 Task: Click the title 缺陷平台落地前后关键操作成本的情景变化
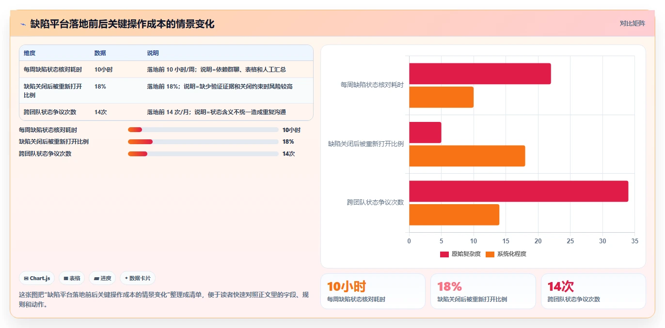tap(122, 24)
